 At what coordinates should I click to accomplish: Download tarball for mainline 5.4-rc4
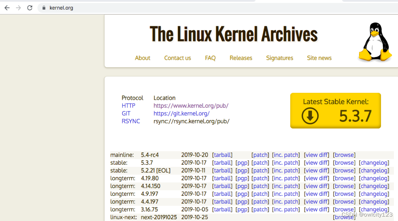(222, 155)
